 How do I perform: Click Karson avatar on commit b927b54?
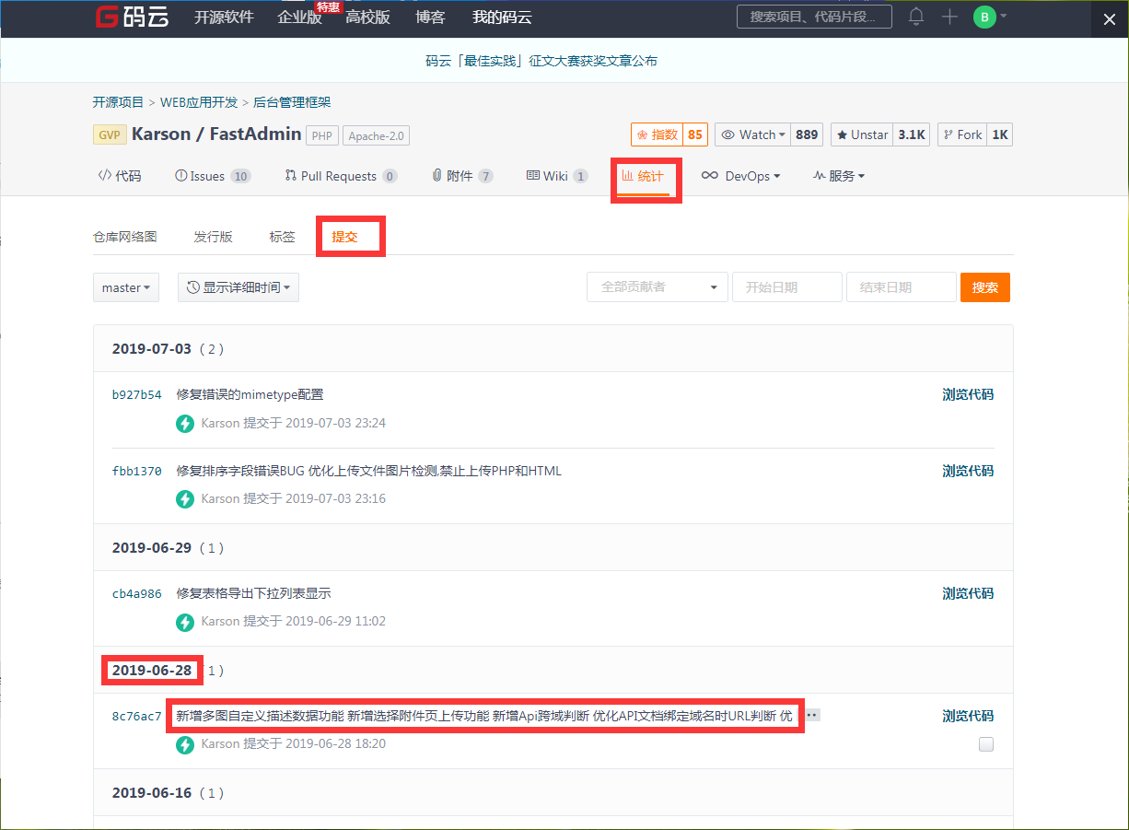click(x=185, y=424)
